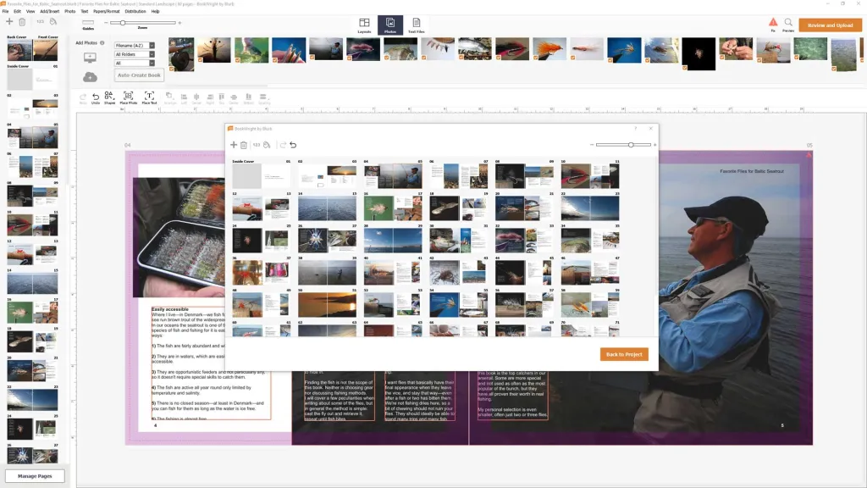Open the Layouts panel

point(364,25)
